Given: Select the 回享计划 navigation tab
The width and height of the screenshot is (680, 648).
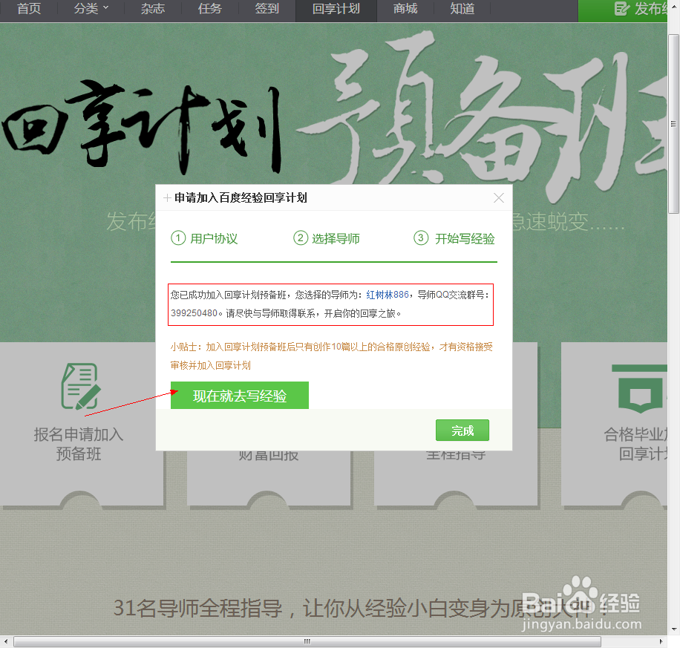Looking at the screenshot, I should coord(336,10).
